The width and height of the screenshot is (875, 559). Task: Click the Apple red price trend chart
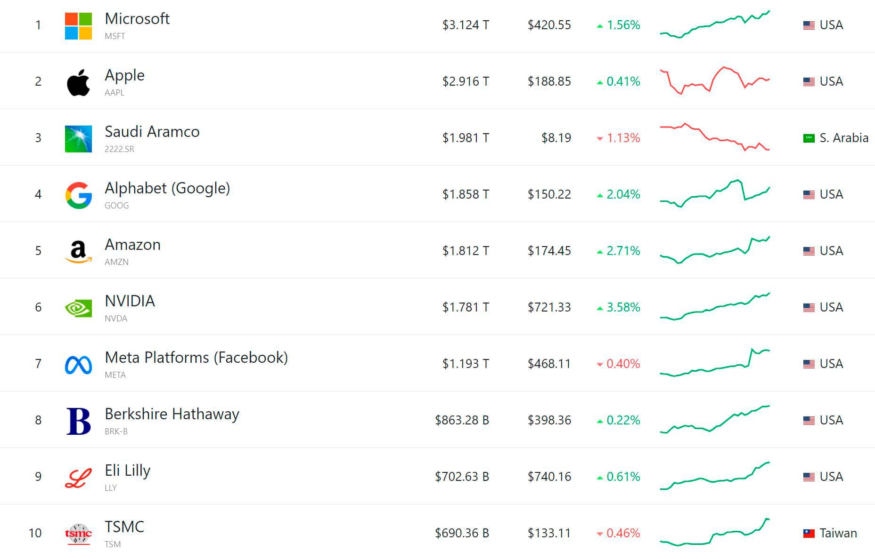click(714, 80)
